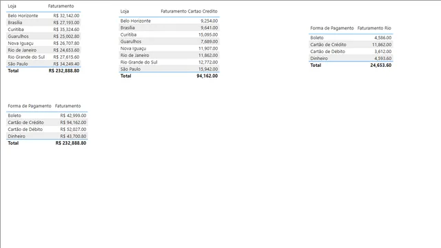The width and height of the screenshot is (441, 248).
Task: Select the 12,772.00 value
Action: click(x=208, y=63)
